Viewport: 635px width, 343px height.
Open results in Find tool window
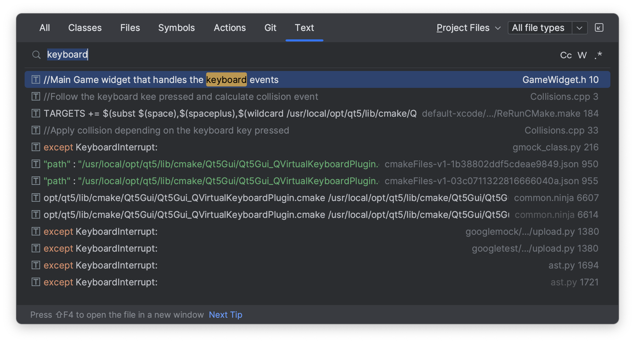599,28
